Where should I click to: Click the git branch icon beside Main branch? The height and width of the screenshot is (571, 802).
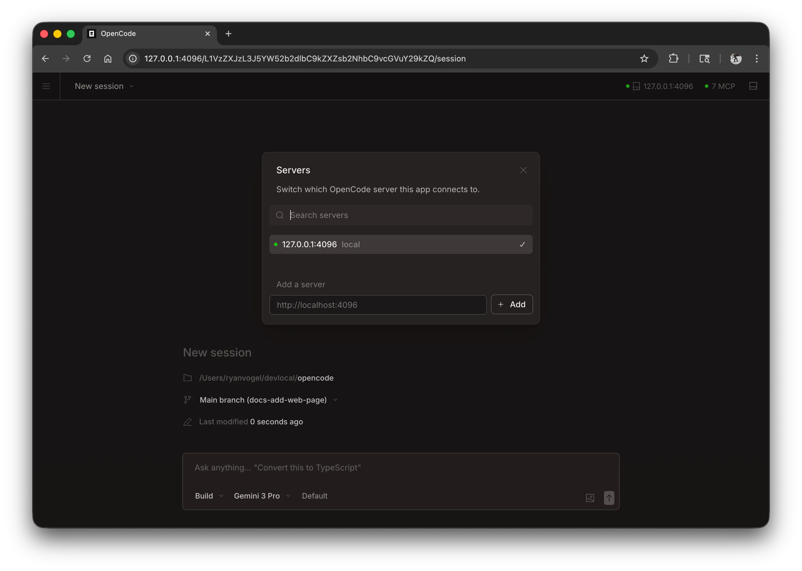188,399
